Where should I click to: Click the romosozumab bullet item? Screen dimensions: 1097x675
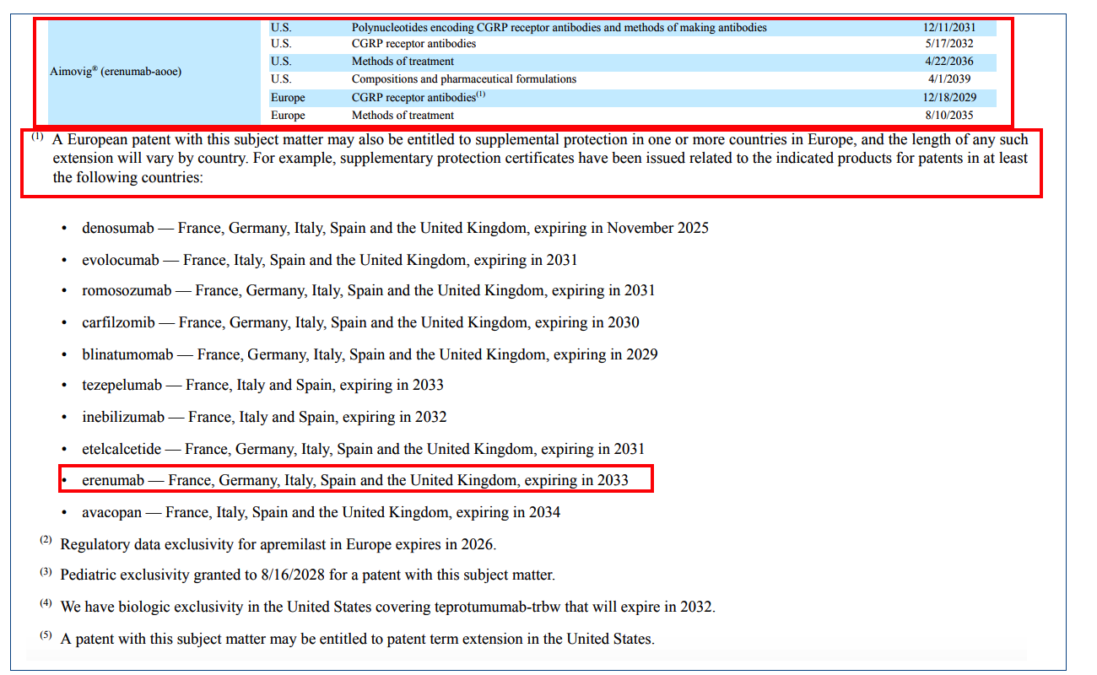368,290
